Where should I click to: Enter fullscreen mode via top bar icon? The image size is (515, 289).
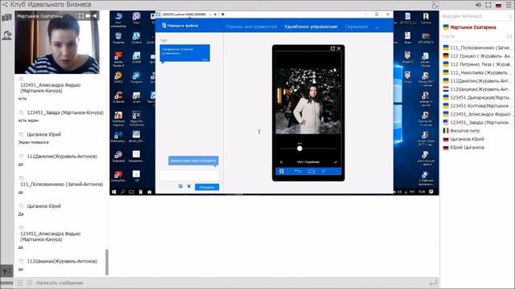click(x=488, y=5)
